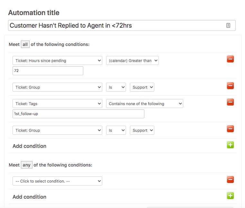
Task: Open the '-- Click to select condition. --' dropdown
Action: click(x=57, y=181)
